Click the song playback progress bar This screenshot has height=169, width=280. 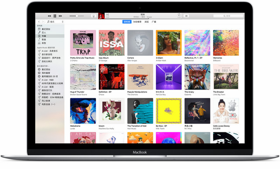pyautogui.click(x=143, y=18)
